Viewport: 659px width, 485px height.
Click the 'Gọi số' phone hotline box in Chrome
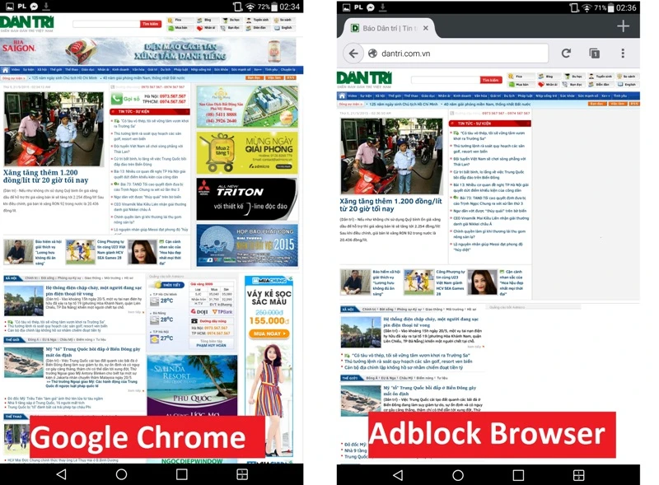(x=149, y=99)
